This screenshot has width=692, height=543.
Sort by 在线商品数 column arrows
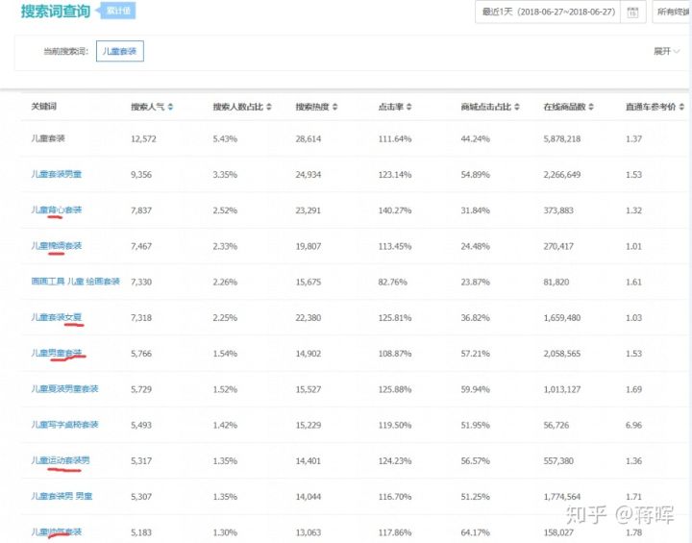pos(593,107)
